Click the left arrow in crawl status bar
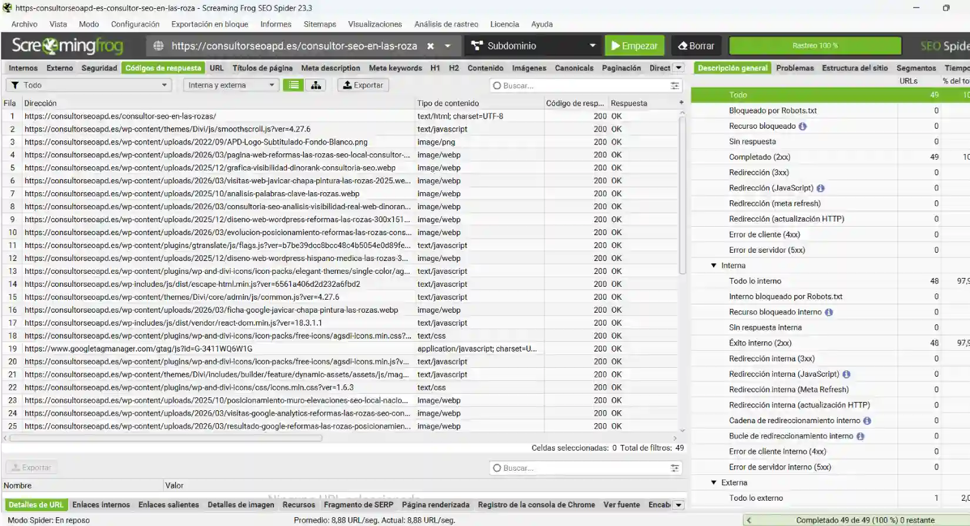Viewport: 970px width, 526px height. (x=748, y=520)
